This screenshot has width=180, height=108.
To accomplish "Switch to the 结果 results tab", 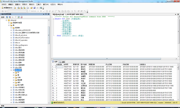I will click(x=55, y=62).
